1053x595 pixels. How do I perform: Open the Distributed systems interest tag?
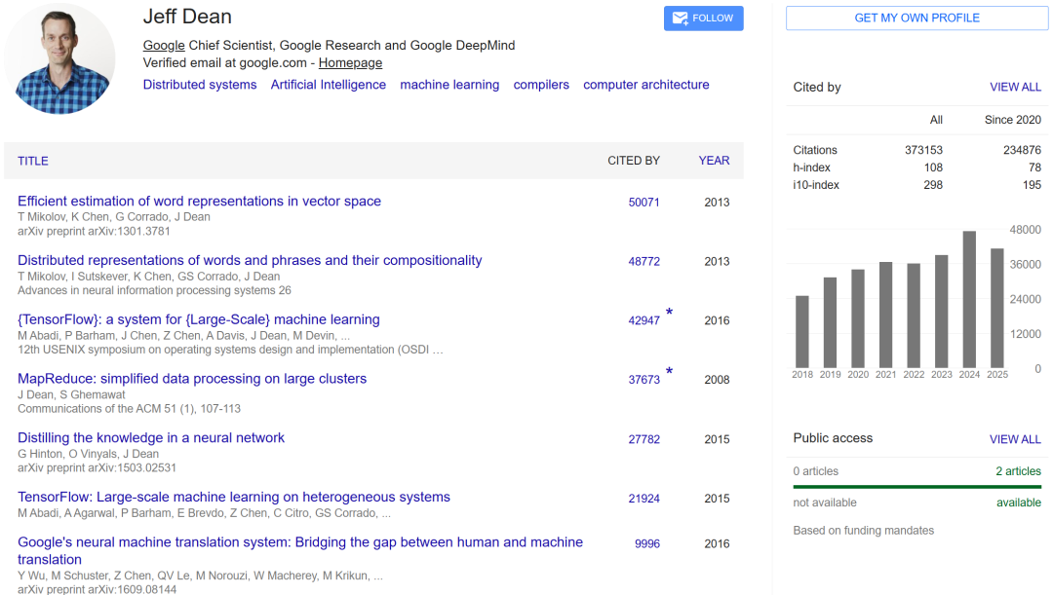tap(200, 85)
